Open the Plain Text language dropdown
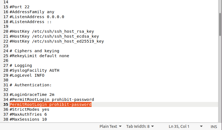 tap(110, 126)
